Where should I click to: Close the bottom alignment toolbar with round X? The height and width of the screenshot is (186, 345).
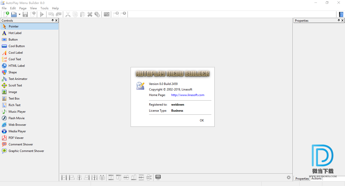coord(289,177)
